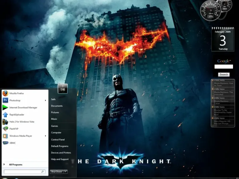Viewport: 239px width, 179px height.
Task: Click the CPU meter gauge gadget
Action: [211, 10]
